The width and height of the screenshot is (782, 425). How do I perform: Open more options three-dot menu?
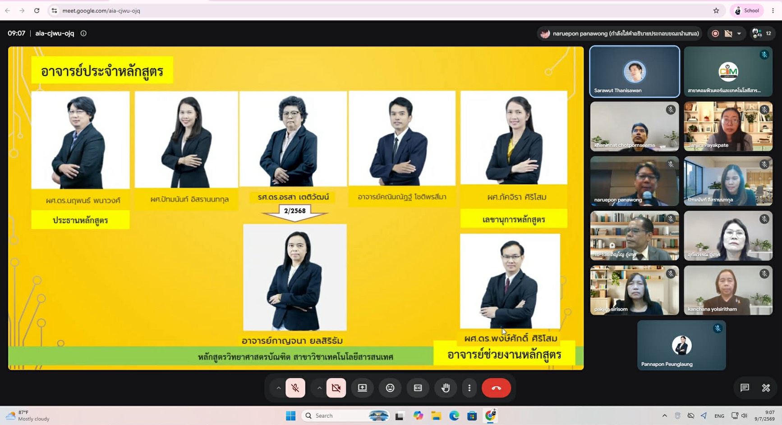469,388
